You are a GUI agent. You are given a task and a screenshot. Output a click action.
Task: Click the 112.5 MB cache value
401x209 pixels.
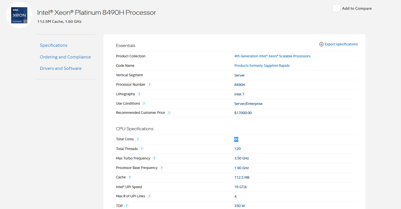[242, 178]
